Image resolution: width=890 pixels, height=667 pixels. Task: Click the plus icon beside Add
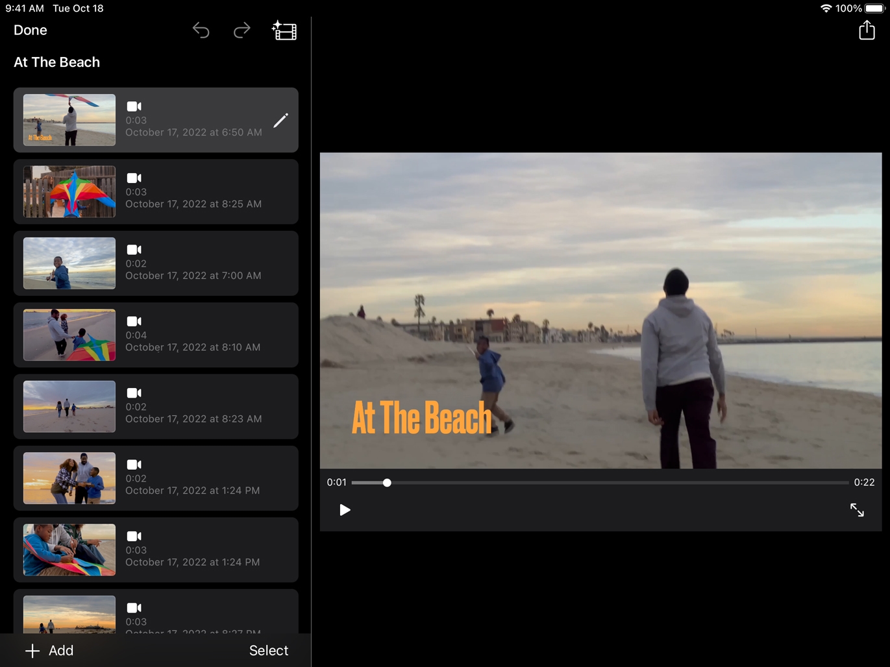pos(32,651)
